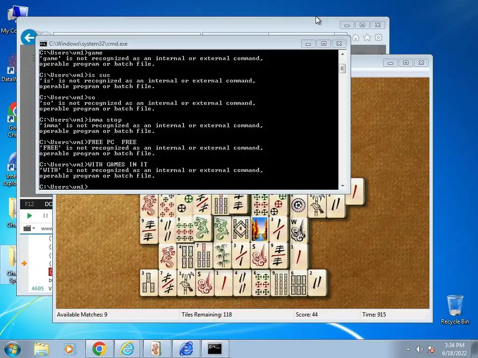Switch to Google Chrome on the taskbar
Image resolution: width=478 pixels, height=358 pixels.
99,349
